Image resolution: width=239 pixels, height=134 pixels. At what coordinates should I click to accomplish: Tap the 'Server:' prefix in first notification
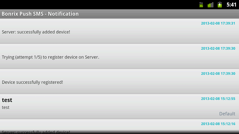point(9,32)
